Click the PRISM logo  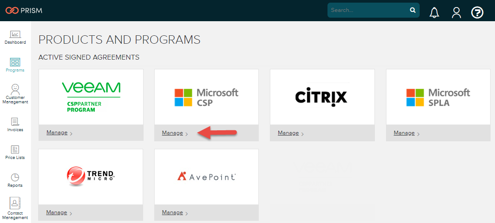point(24,11)
